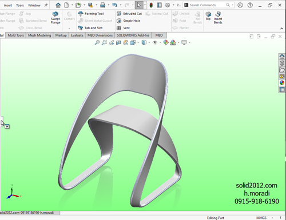Choose the Forming Tool command
Screen dimensions: 286x220
pos(91,14)
